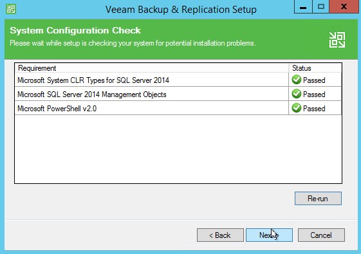Click green checkmark for PowerShell v2.0 row
This screenshot has height=254, width=361.
[296, 108]
